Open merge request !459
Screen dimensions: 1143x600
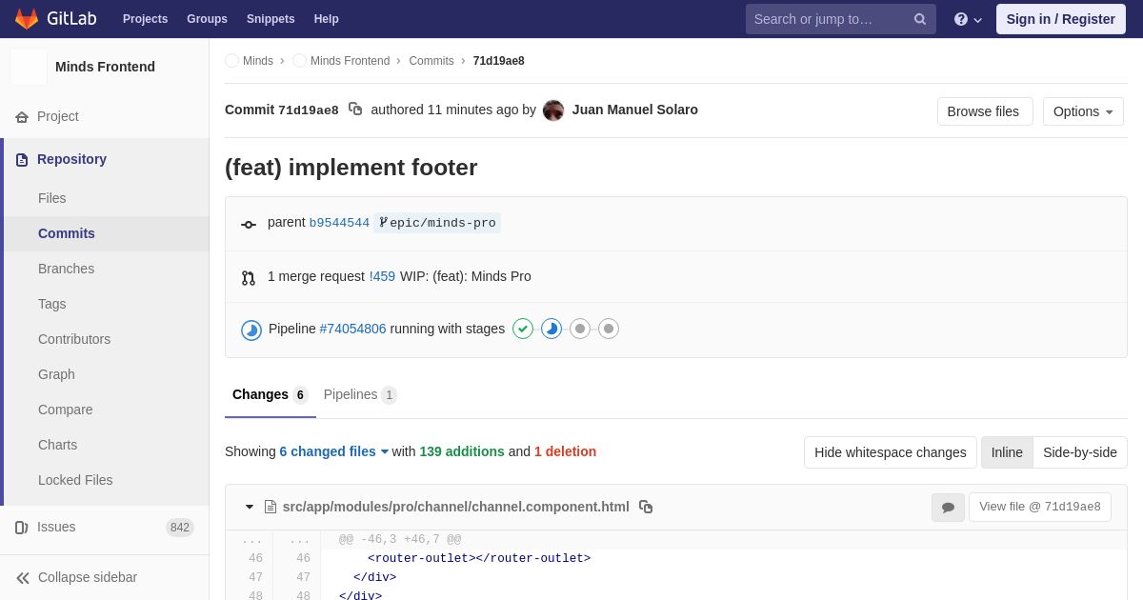[x=382, y=276]
